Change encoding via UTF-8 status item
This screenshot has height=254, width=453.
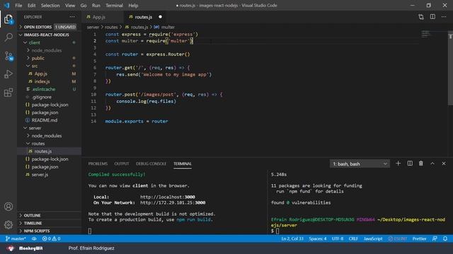point(338,238)
